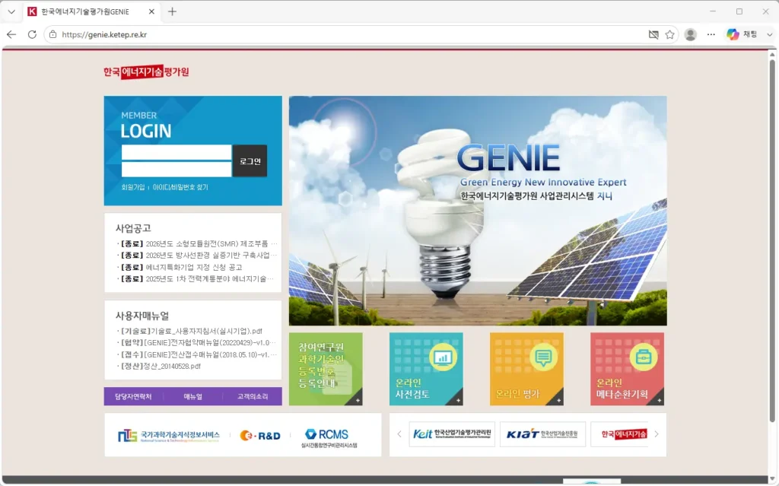Focus the login ID input field
This screenshot has height=486, width=779.
(x=176, y=153)
